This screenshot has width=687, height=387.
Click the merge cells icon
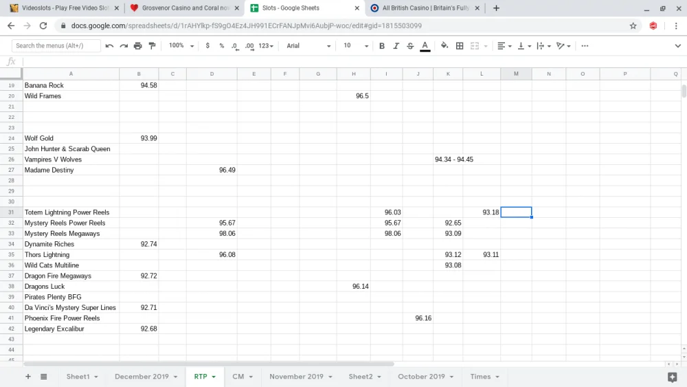[475, 45]
